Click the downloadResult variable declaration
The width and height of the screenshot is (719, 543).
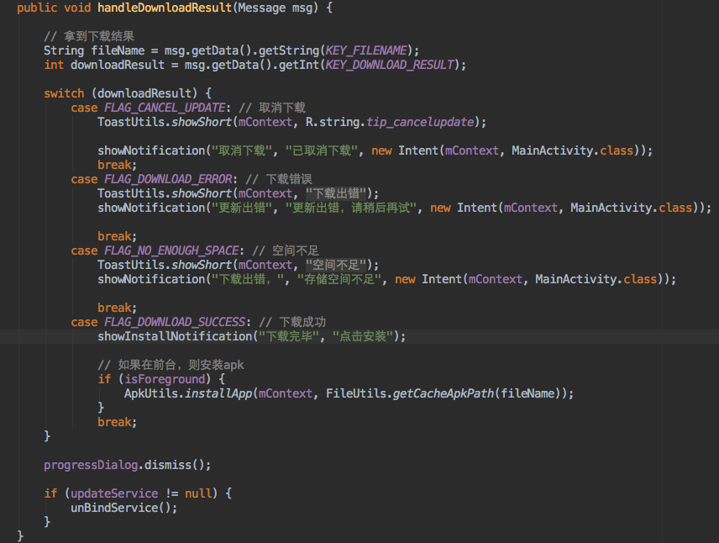coord(118,65)
